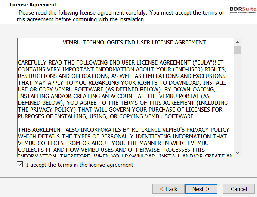Proceed with the 'Next >' button
The height and width of the screenshot is (197, 257).
coord(201,189)
